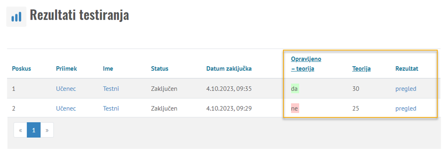Go to next page with » button

pos(47,130)
